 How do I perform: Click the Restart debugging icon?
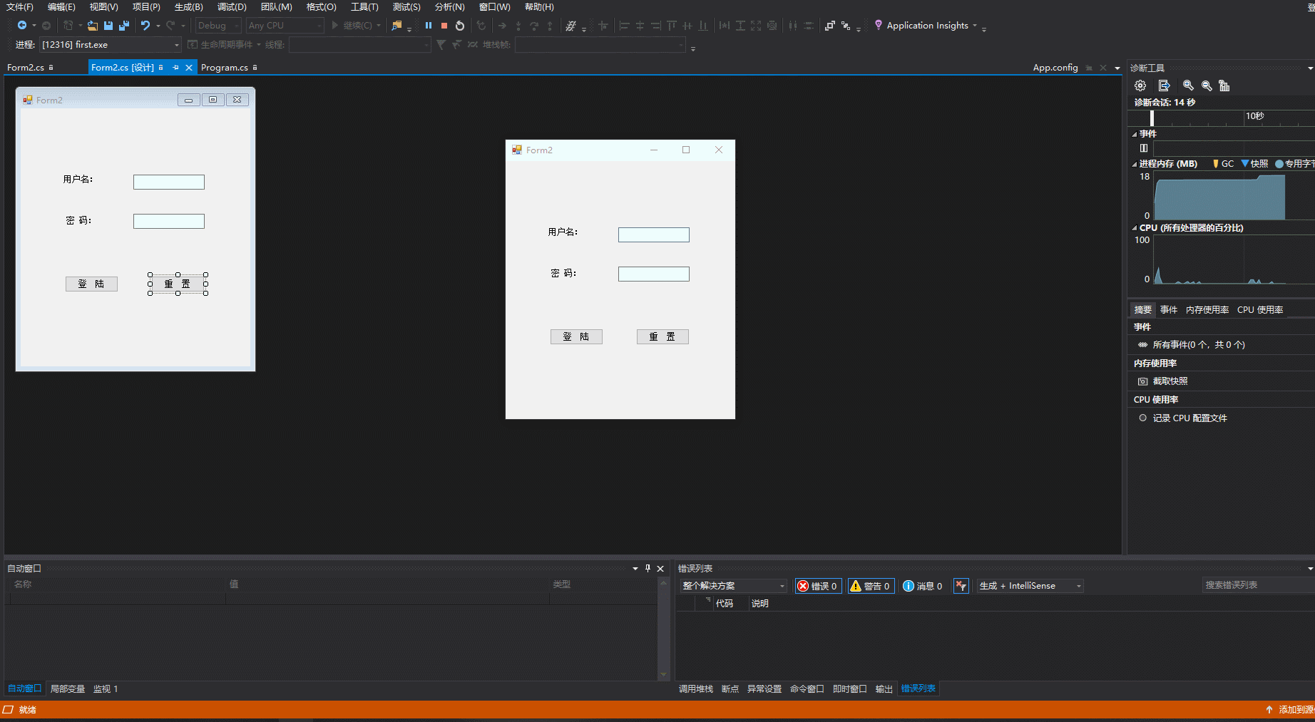pyautogui.click(x=460, y=26)
